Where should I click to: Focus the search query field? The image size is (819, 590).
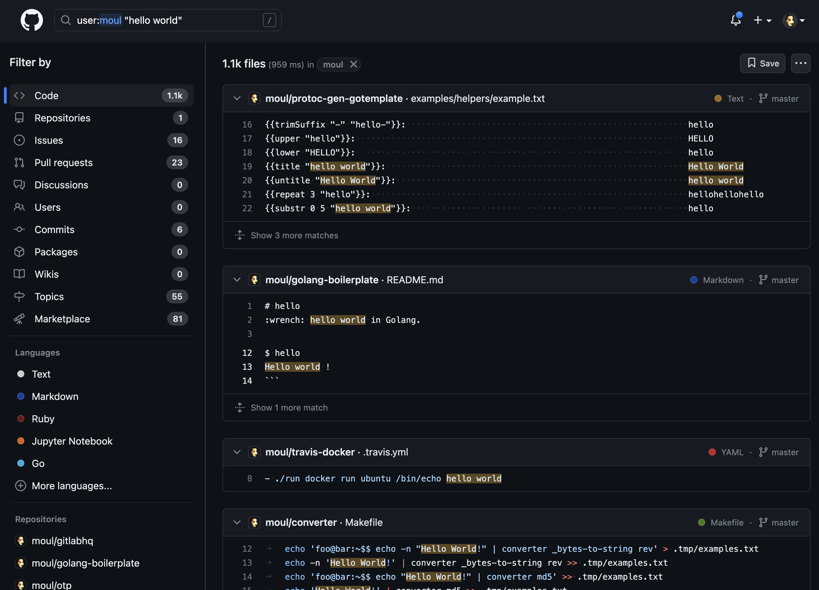click(x=167, y=20)
